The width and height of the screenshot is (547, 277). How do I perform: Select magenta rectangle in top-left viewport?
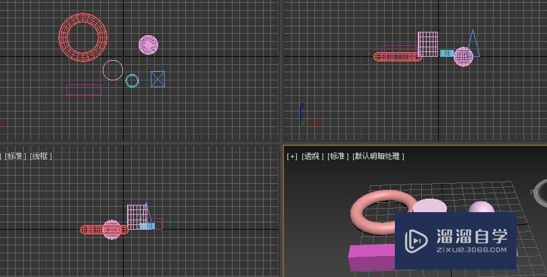click(84, 90)
